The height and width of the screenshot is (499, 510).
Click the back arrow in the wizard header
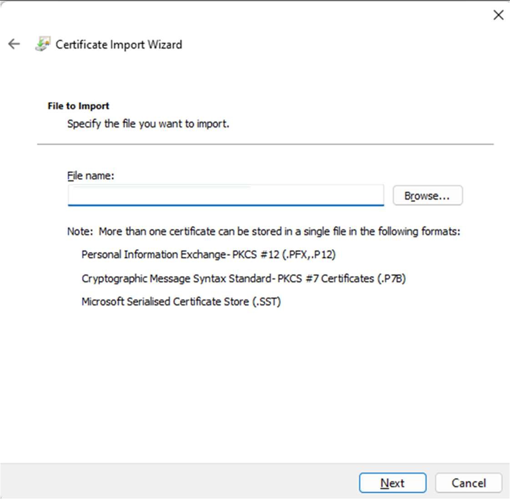[14, 44]
